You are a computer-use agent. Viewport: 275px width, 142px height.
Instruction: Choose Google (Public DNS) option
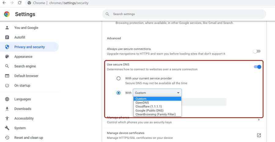pyautogui.click(x=157, y=111)
